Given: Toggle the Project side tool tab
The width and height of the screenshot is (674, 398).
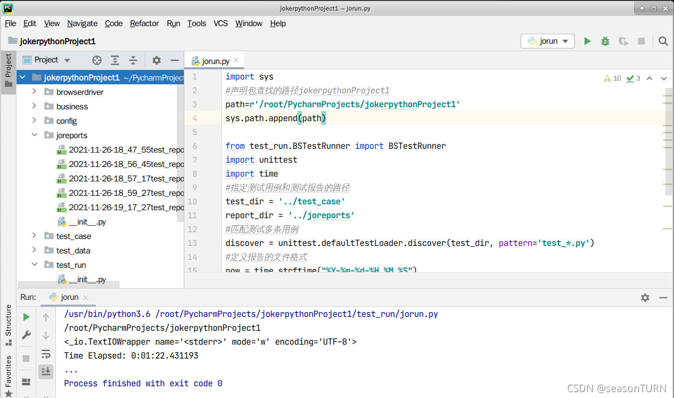Looking at the screenshot, I should [x=8, y=72].
